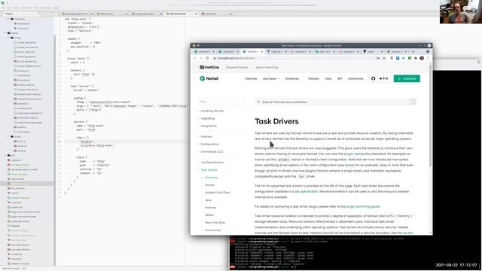Close the http-echo.nomad editor tab
Image resolution: width=482 pixels, height=271 pixels.
coord(196,14)
